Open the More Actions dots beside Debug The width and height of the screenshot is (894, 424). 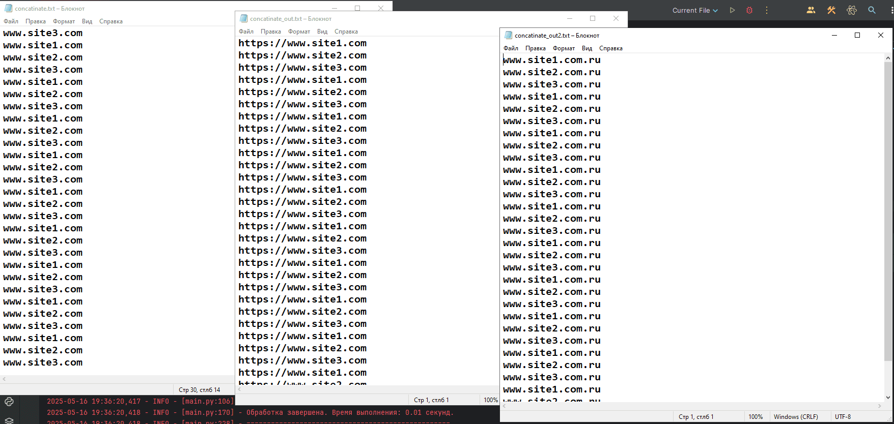(767, 10)
